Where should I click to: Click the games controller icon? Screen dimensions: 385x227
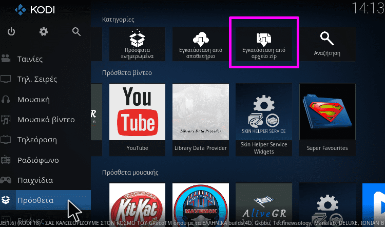point(6,180)
